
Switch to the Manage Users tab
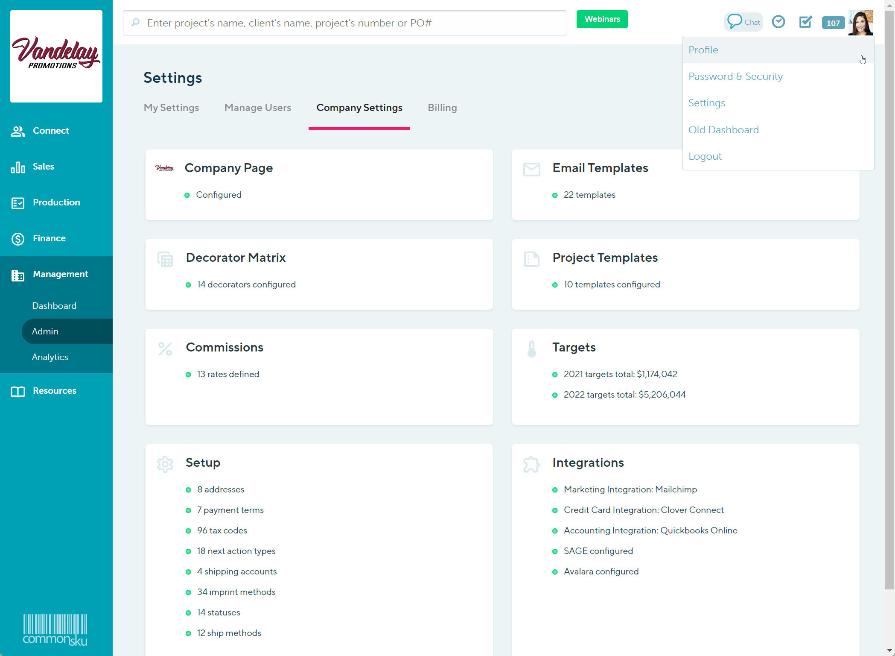[258, 108]
